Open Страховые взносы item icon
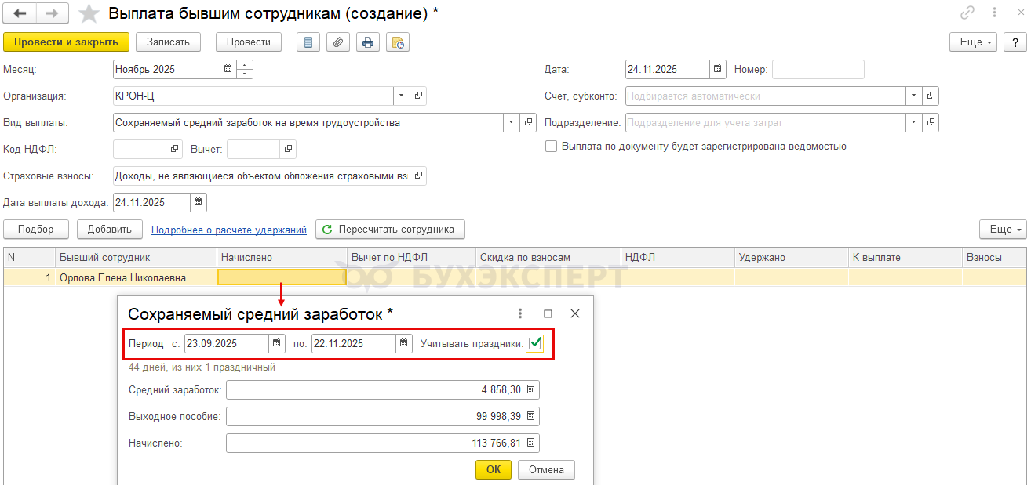 (x=418, y=176)
